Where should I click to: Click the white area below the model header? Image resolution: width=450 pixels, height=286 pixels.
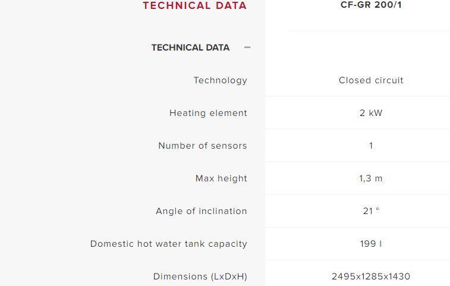tap(358, 48)
